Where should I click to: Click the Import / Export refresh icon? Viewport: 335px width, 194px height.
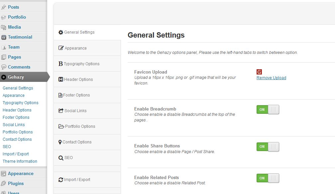61,180
